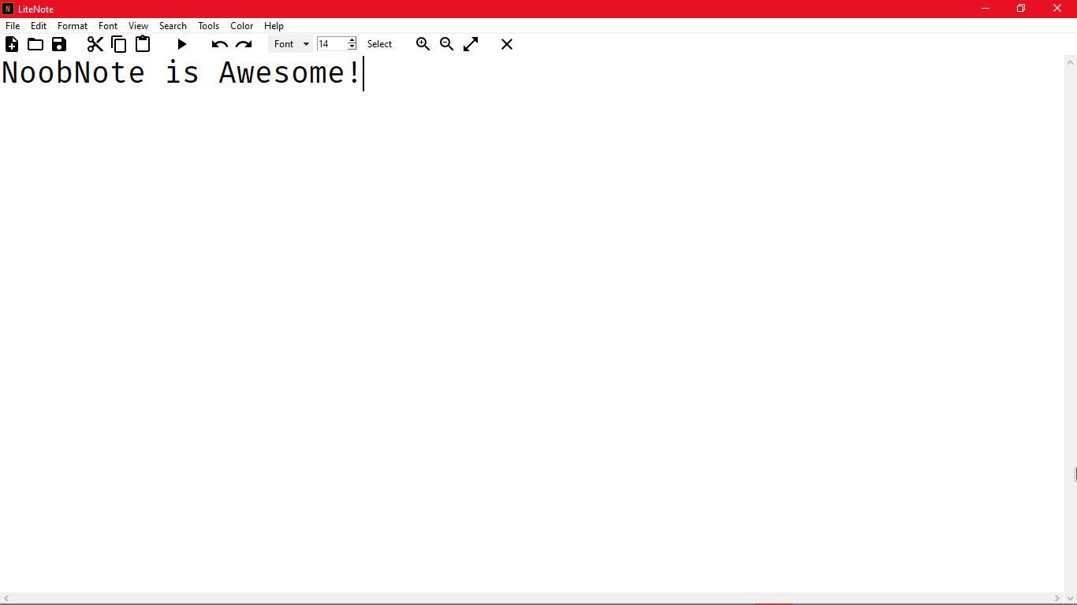Click the X icon in the toolbar
Screen dimensions: 1077x605
(x=507, y=44)
